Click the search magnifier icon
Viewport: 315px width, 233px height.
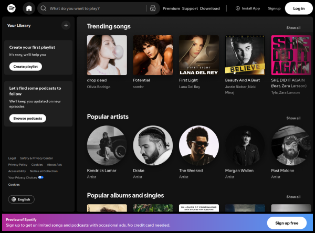tap(44, 8)
